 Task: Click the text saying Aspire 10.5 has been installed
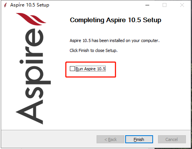[115, 40]
